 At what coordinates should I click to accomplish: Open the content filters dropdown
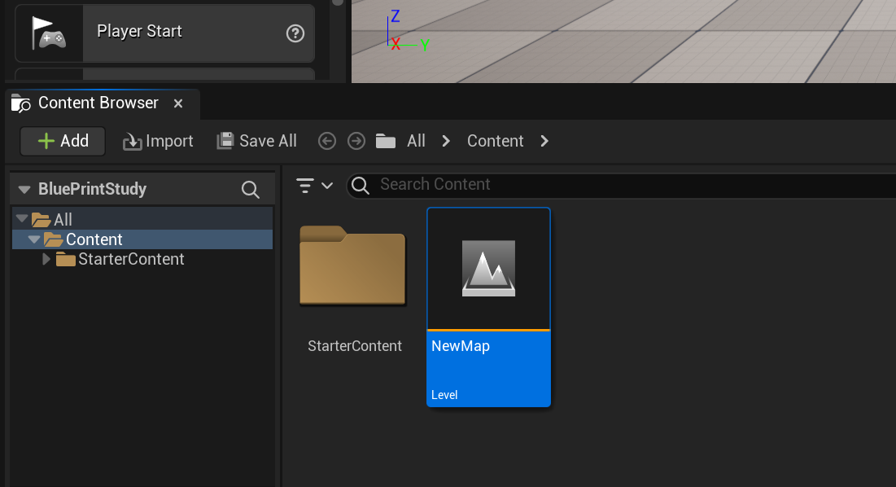pyautogui.click(x=314, y=185)
